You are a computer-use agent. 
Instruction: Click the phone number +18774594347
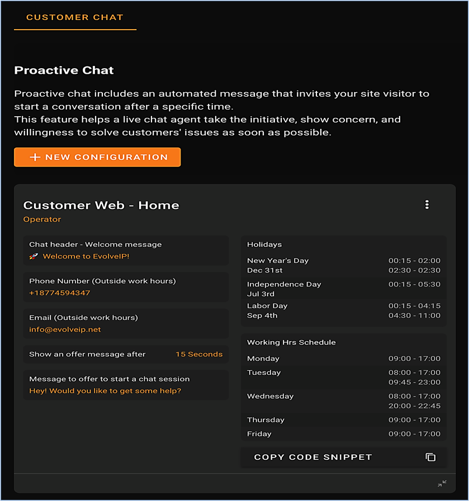click(60, 293)
